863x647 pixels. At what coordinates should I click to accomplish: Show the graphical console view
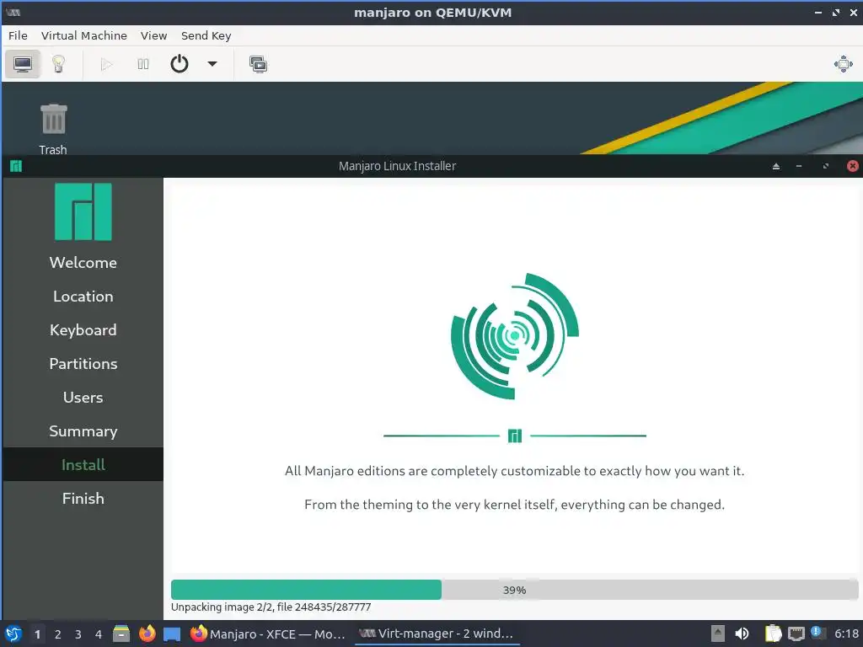pos(23,64)
